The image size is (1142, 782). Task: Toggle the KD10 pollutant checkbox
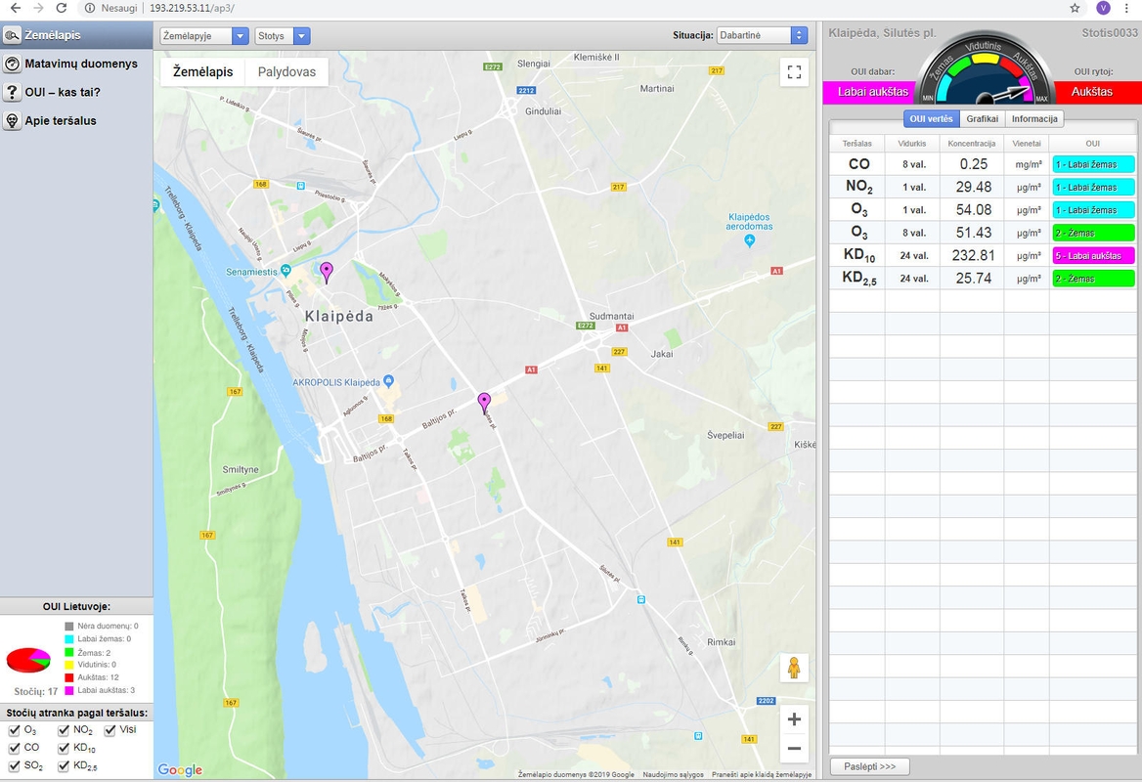tap(65, 748)
